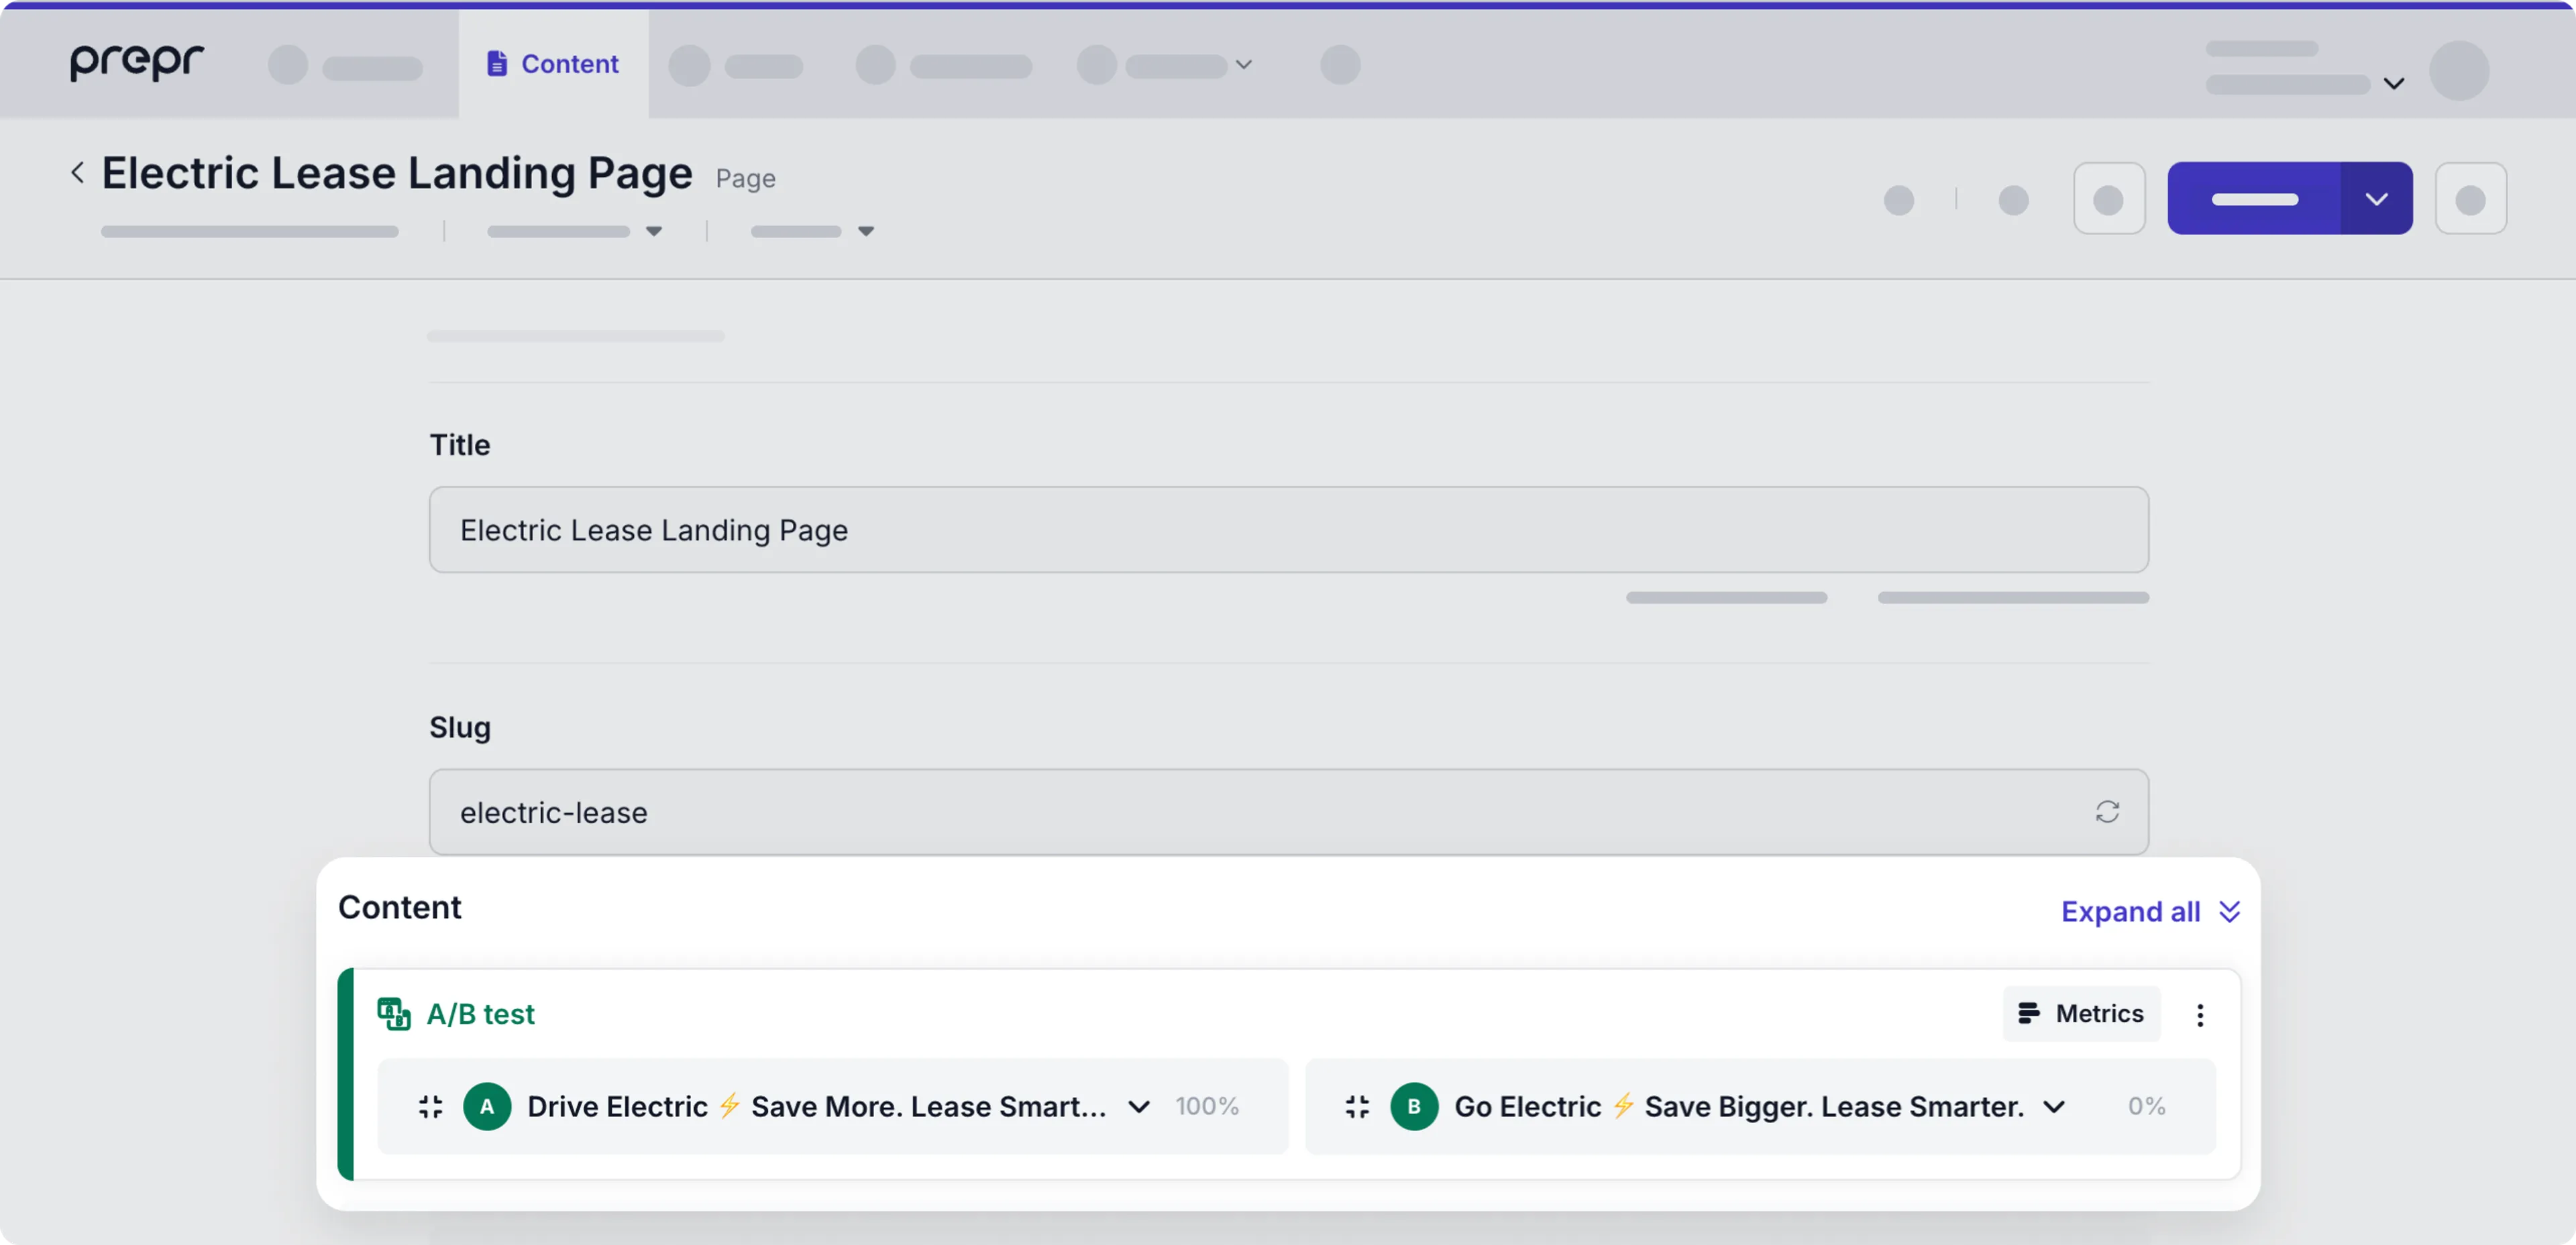Click Expand all link
Image resolution: width=2576 pixels, height=1245 pixels.
(2150, 911)
